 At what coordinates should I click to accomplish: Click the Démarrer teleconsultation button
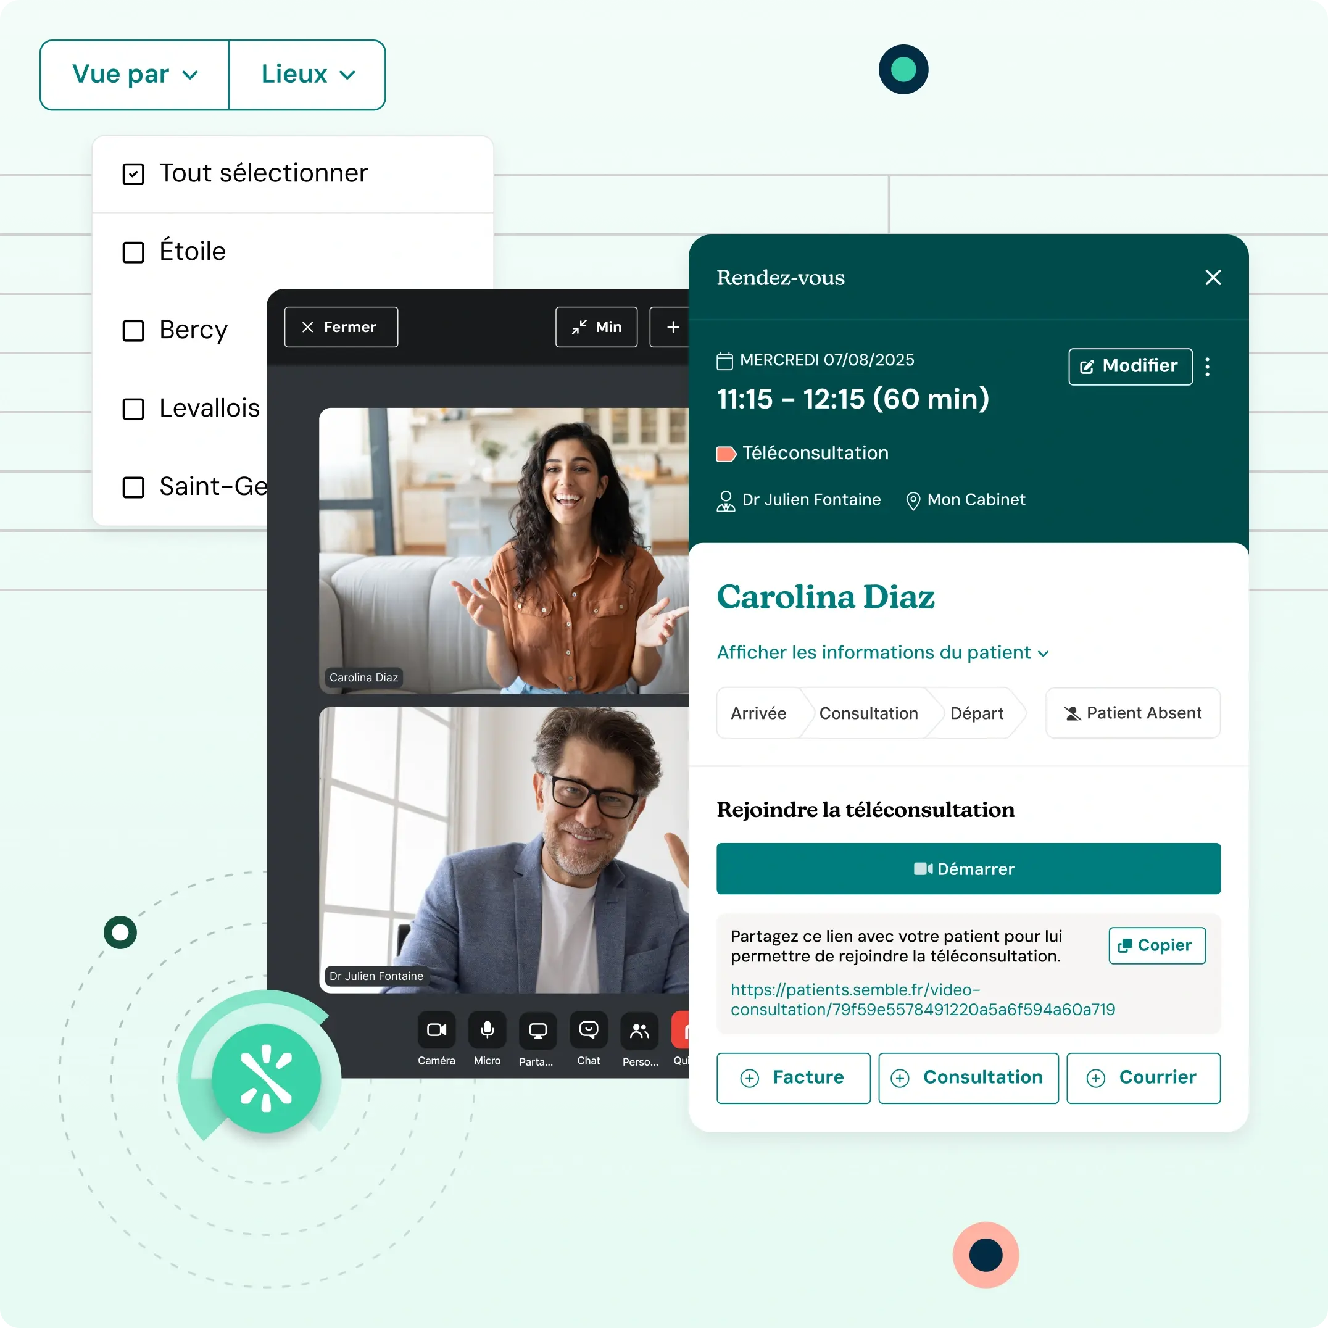pos(968,868)
